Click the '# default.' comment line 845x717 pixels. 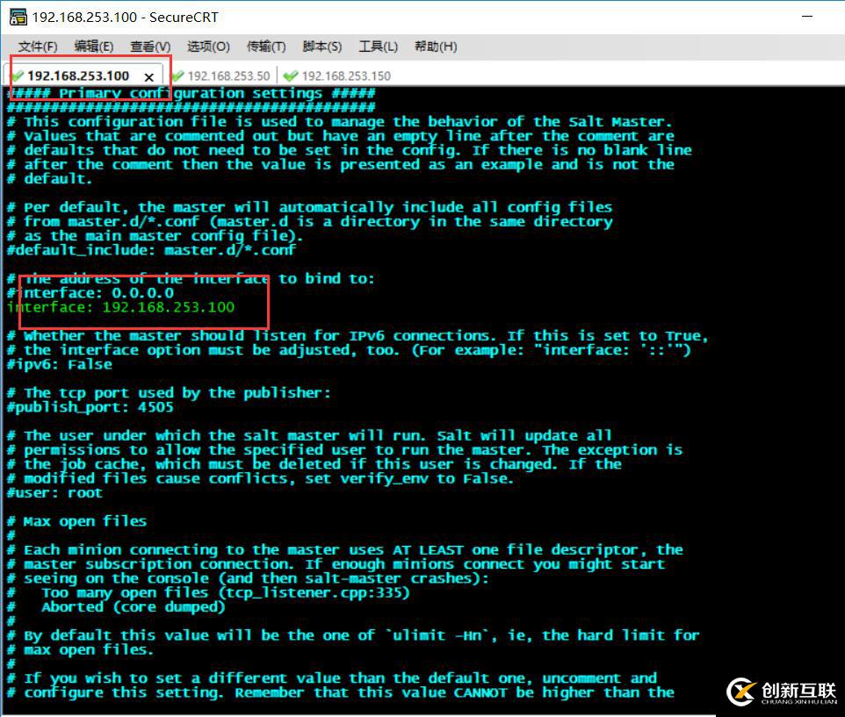tap(49, 179)
